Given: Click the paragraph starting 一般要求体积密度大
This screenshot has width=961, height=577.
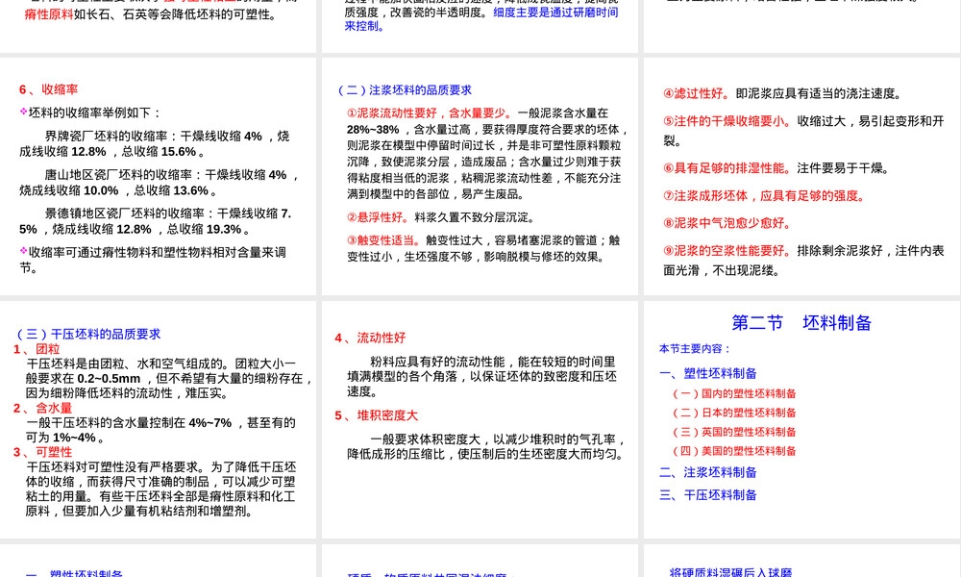Looking at the screenshot, I should point(486,447).
